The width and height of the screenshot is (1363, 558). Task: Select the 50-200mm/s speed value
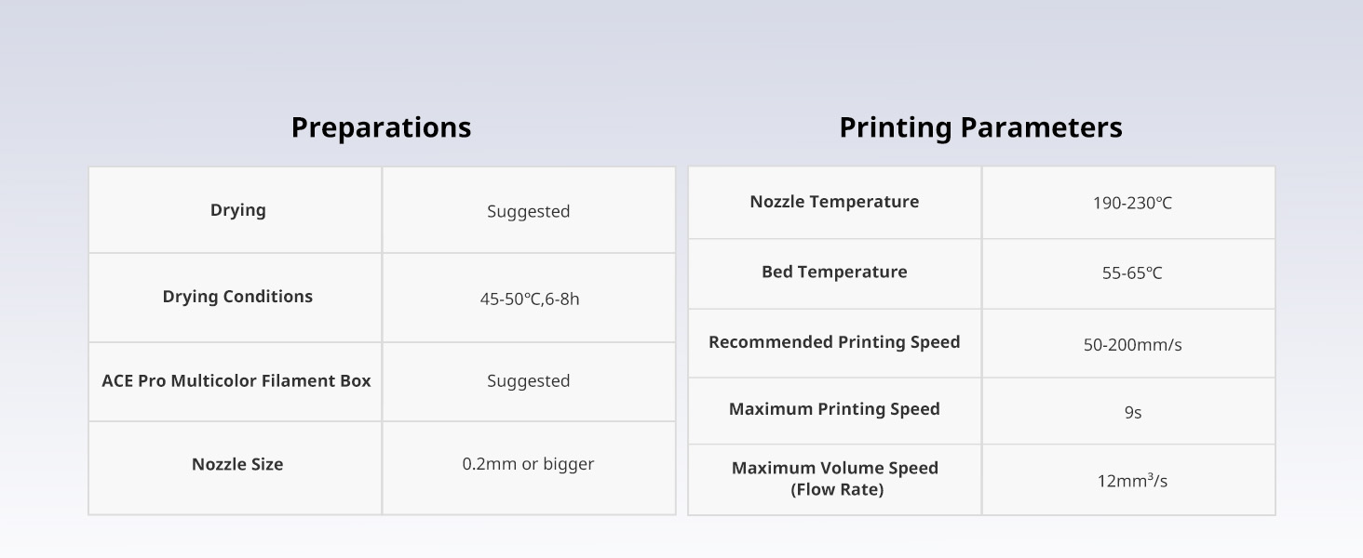(1132, 345)
